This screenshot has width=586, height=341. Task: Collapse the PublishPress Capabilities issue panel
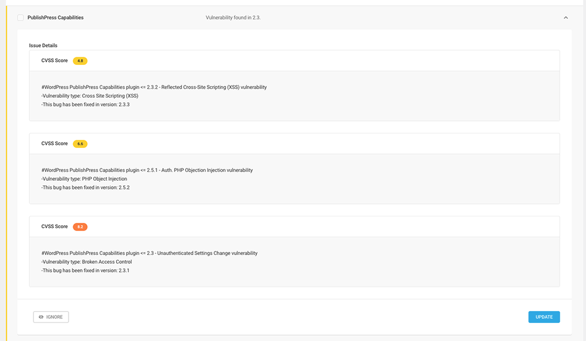pos(565,18)
